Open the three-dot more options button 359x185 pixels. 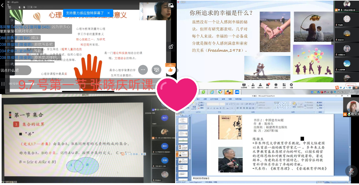pos(143,69)
